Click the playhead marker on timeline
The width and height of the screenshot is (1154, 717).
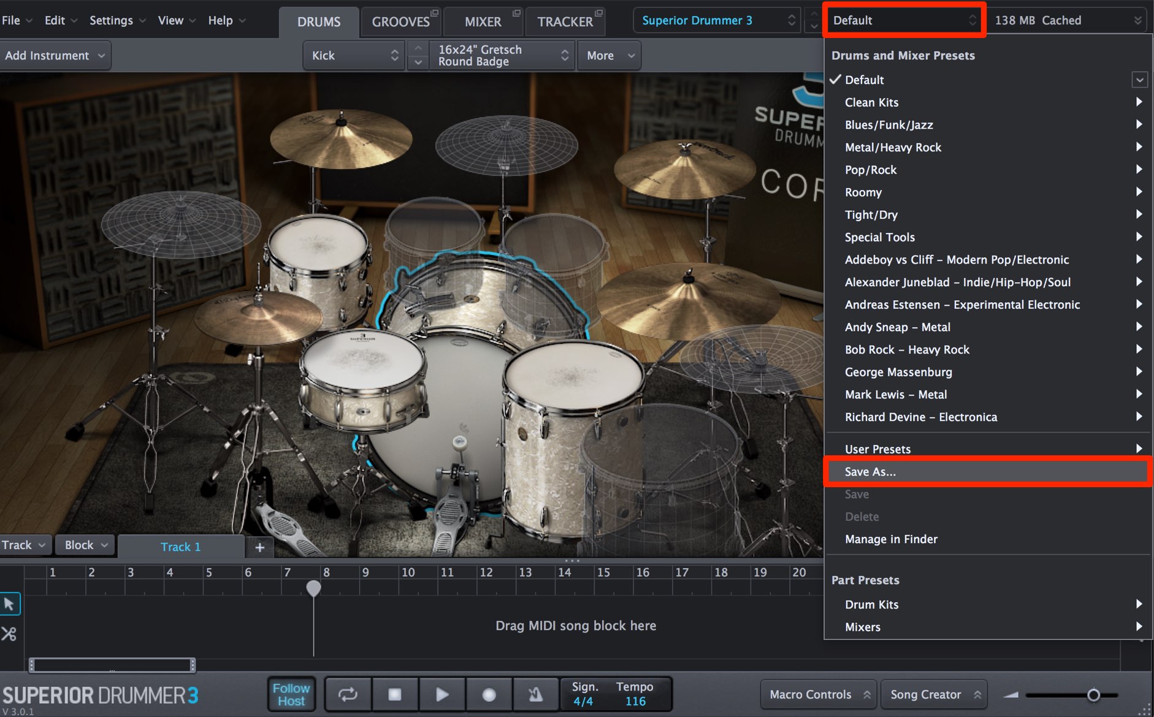(313, 588)
